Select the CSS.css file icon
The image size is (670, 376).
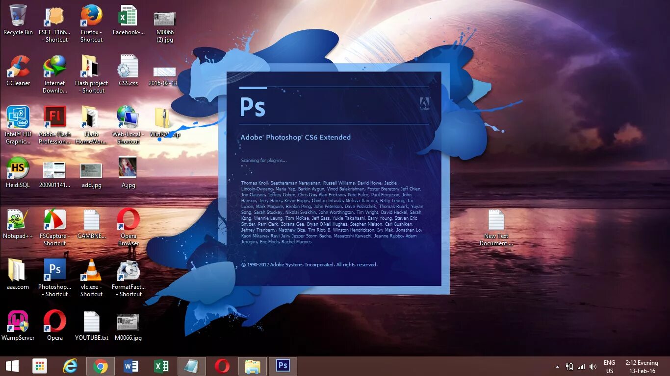pyautogui.click(x=129, y=66)
